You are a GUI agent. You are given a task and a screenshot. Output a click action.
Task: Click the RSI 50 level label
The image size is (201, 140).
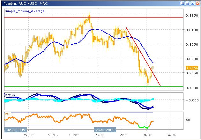pyautogui.click(x=188, y=120)
